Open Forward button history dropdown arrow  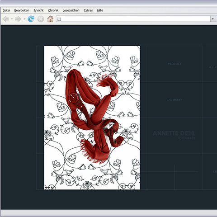[x=24, y=19]
